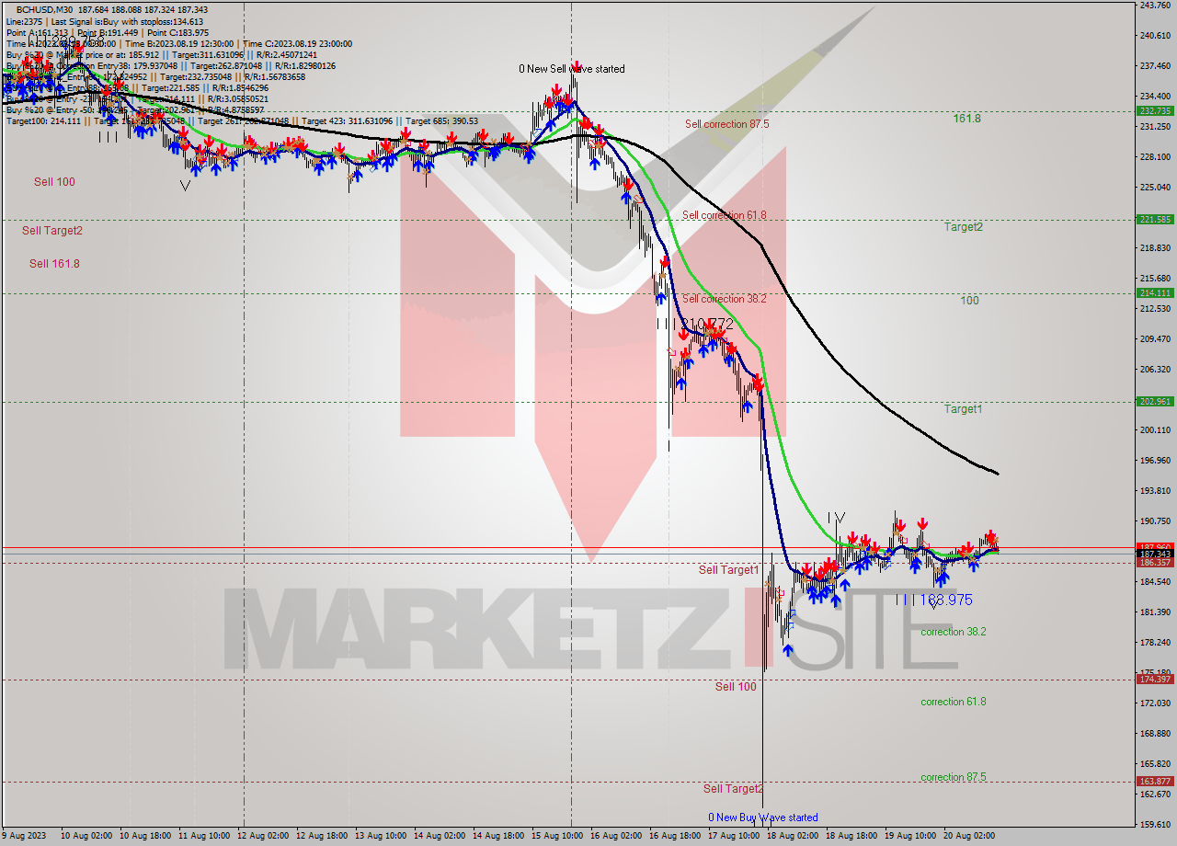Click the '0 New Sell wave started' label

(572, 69)
